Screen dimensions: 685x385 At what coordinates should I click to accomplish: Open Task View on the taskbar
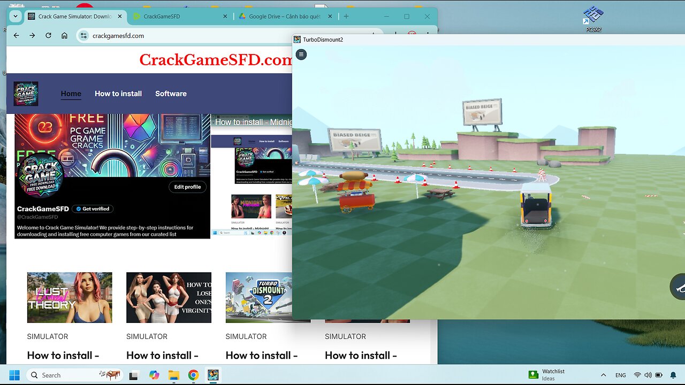(x=134, y=375)
